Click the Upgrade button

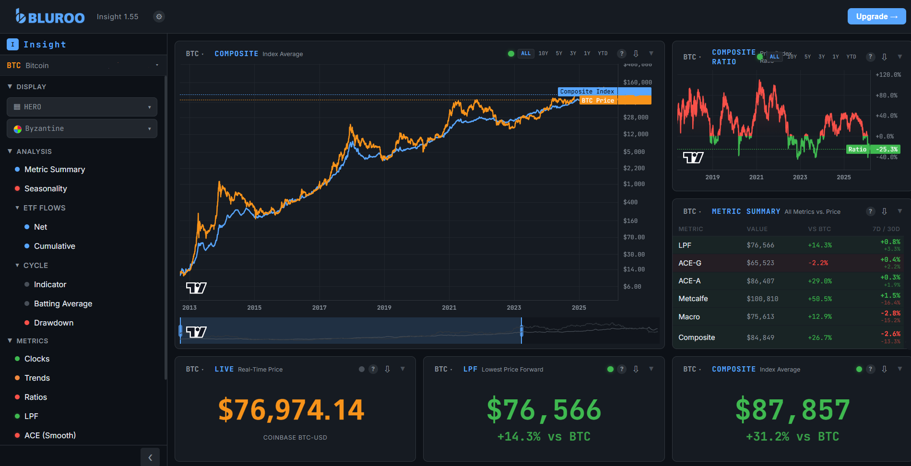pyautogui.click(x=876, y=16)
